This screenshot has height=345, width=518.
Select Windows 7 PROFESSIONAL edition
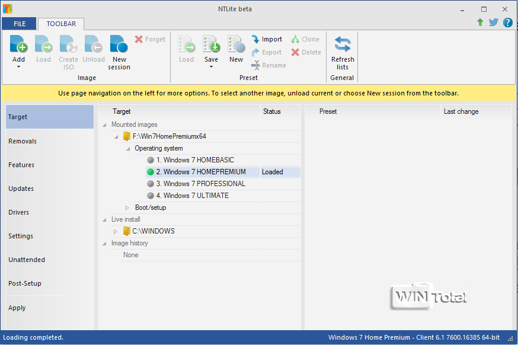tap(200, 184)
